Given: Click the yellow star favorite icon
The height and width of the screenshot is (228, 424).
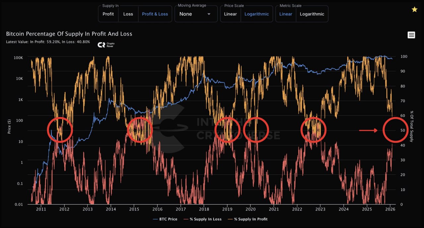Looking at the screenshot, I should [x=414, y=10].
